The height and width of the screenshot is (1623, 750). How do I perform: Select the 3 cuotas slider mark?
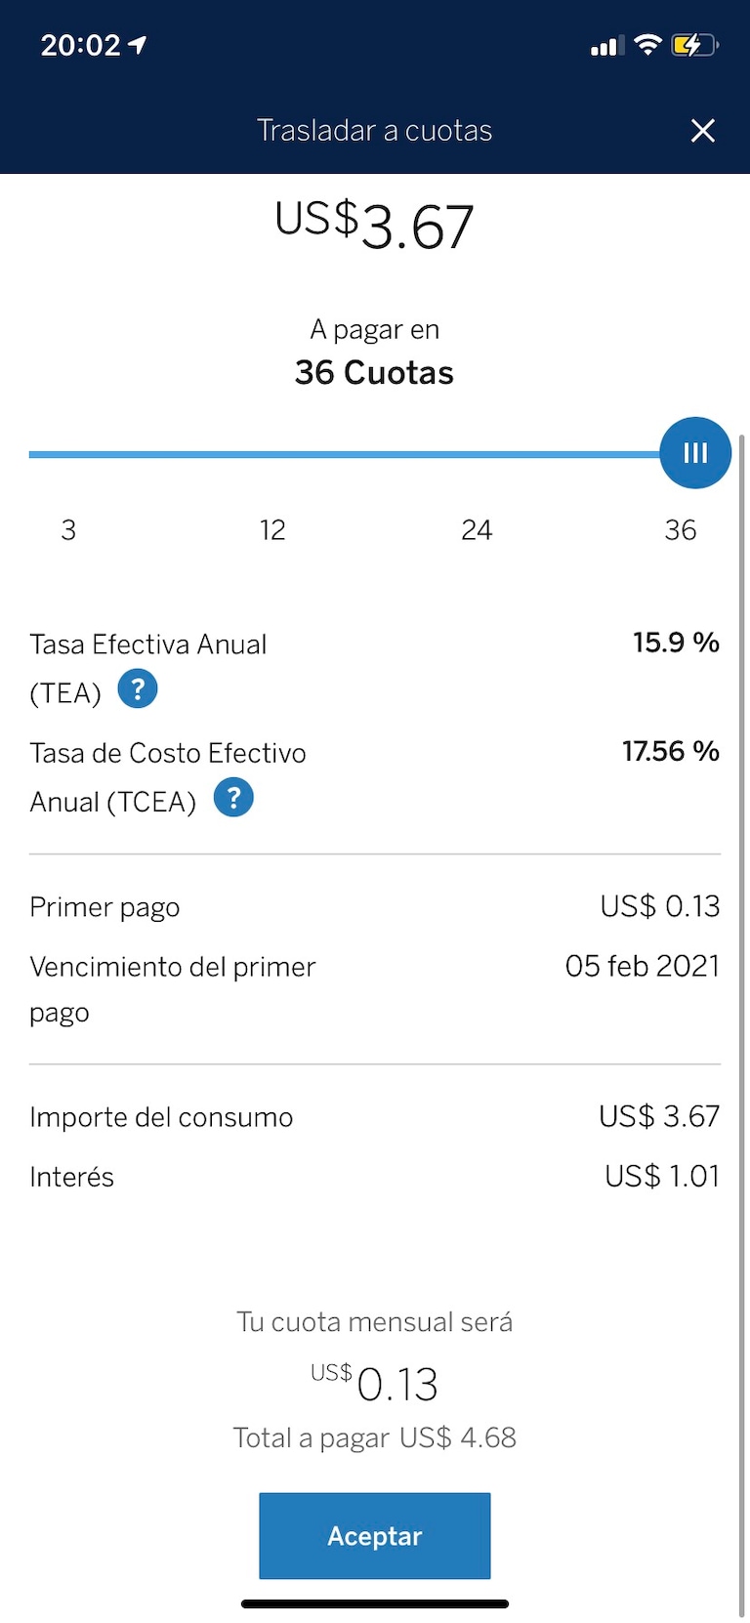(68, 530)
